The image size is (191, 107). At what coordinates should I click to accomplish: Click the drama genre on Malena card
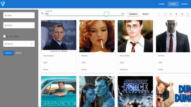click(x=84, y=70)
